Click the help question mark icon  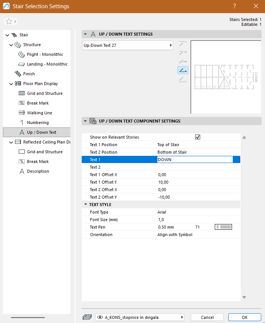tap(235, 6)
